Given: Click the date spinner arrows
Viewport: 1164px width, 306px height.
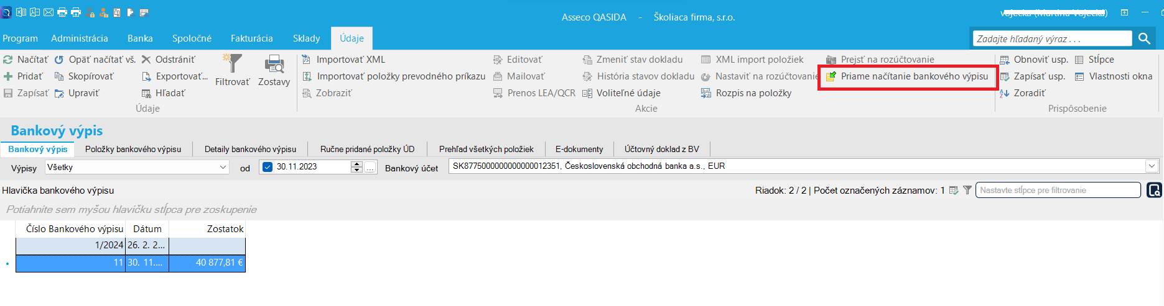Looking at the screenshot, I should [x=356, y=167].
